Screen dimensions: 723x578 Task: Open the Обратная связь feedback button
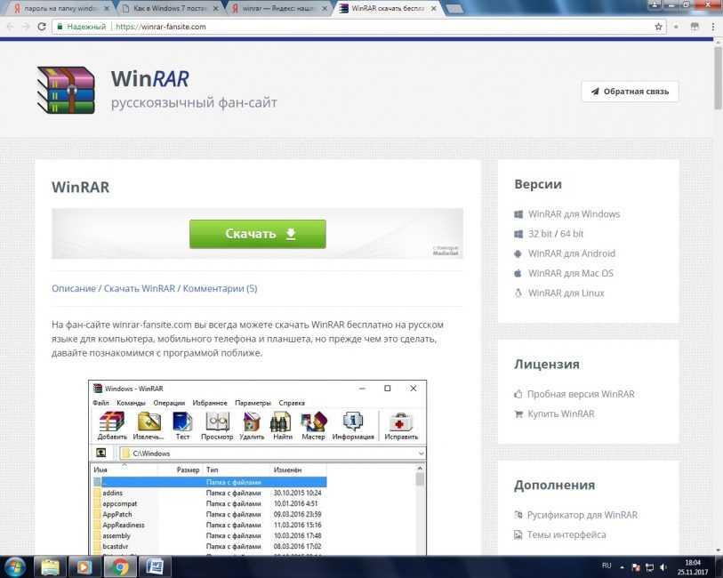tap(630, 92)
